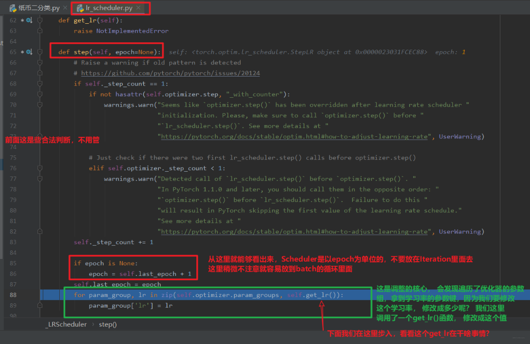Close the 纸币二分类.py tab
The image size is (530, 344).
[x=65, y=8]
